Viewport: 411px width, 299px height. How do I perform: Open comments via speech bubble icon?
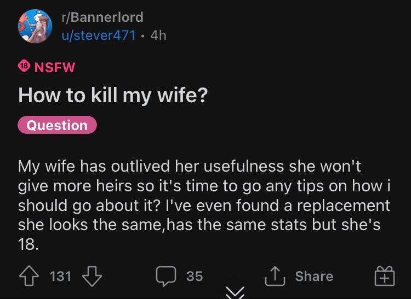166,276
